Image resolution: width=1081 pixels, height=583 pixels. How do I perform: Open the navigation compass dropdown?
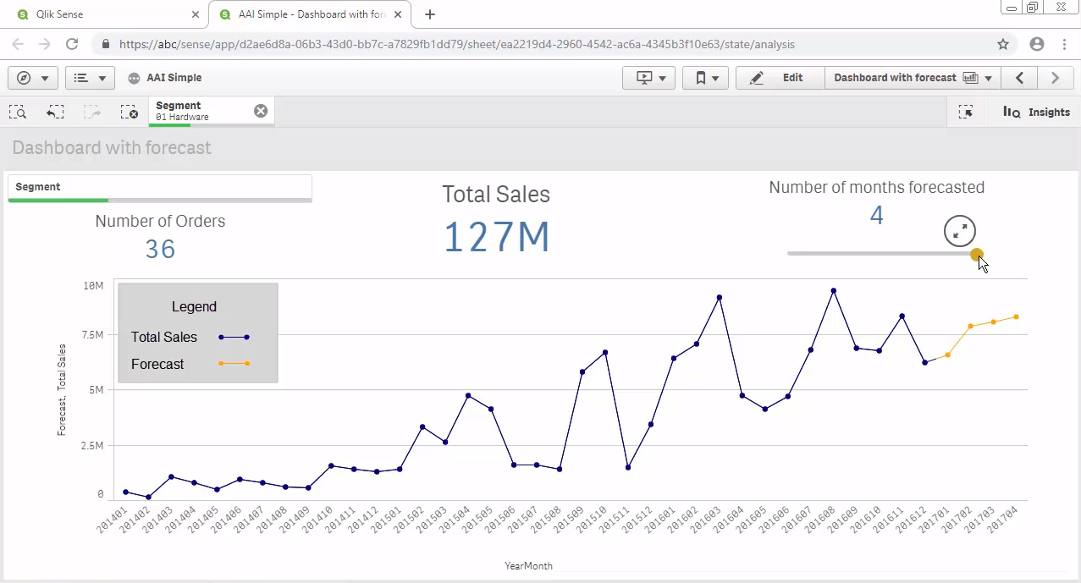[33, 78]
